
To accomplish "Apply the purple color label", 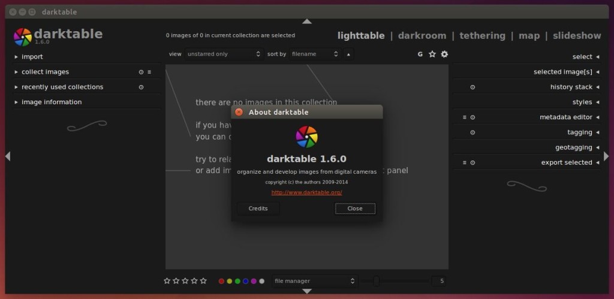I will point(254,281).
